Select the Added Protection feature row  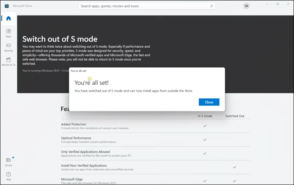(95, 126)
